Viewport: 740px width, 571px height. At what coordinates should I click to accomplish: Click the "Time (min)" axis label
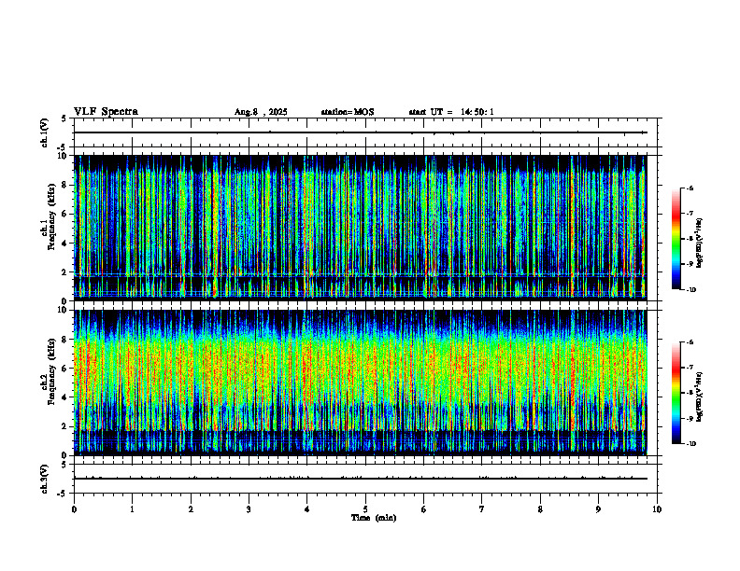374,518
